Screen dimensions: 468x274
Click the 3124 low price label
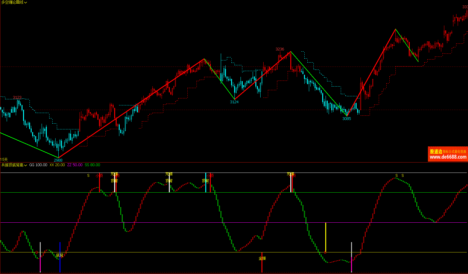click(x=234, y=102)
